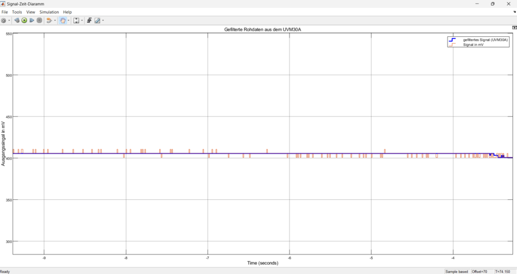Screen dimensions: 517x274
Task: Open the Simulation menu
Action: (x=49, y=12)
